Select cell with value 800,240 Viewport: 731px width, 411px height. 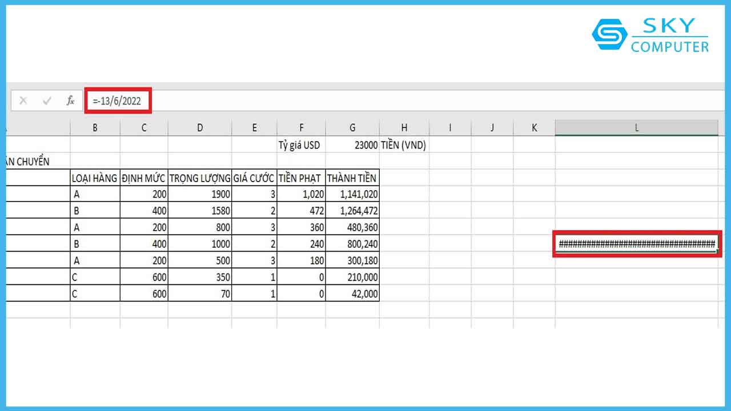tap(352, 244)
